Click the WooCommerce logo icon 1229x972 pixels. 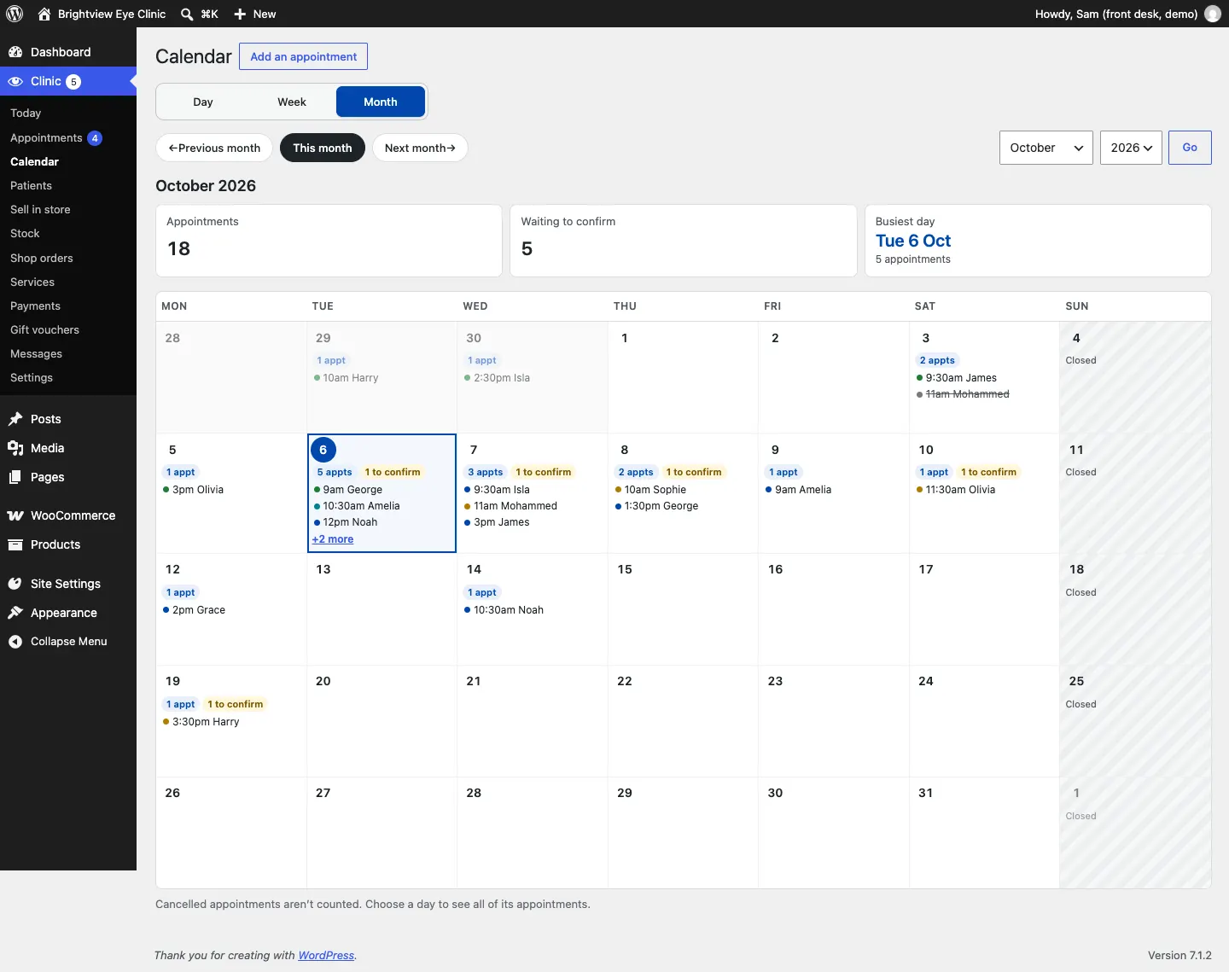15,515
